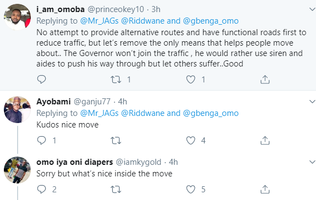The width and height of the screenshot is (316, 200).
Task: Reply to Ayobami's 'Kudos nice move' tweet
Action: click(41, 140)
